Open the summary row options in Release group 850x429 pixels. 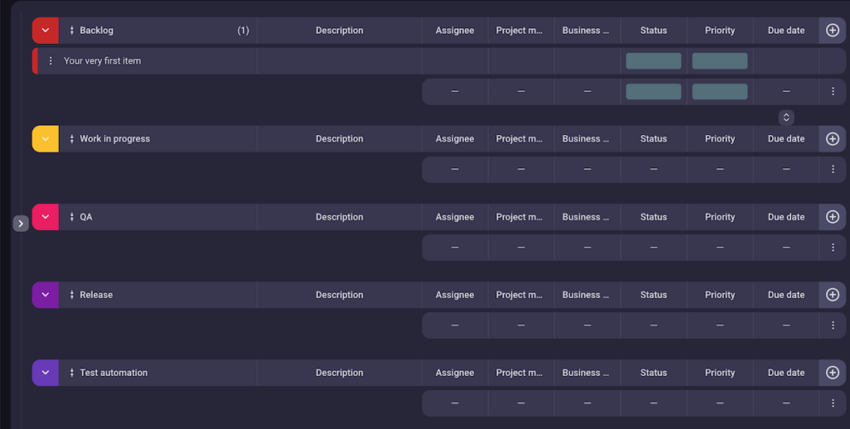(x=833, y=325)
